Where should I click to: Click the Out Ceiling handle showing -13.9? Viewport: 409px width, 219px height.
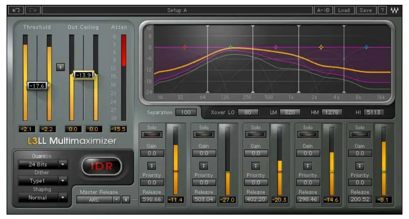pos(84,75)
